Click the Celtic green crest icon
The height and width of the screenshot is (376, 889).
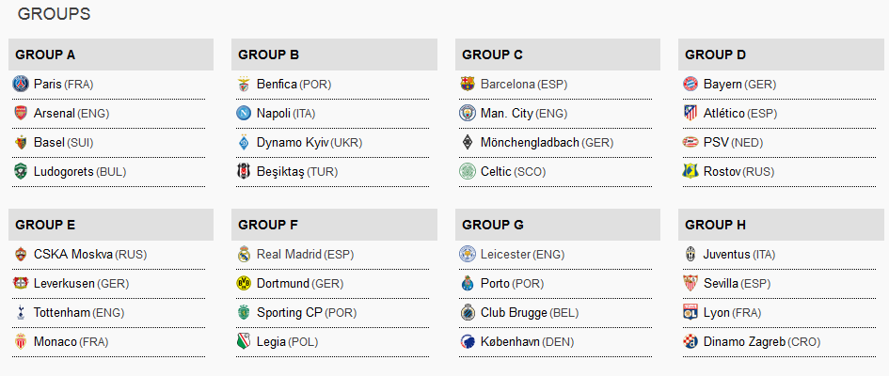click(468, 172)
